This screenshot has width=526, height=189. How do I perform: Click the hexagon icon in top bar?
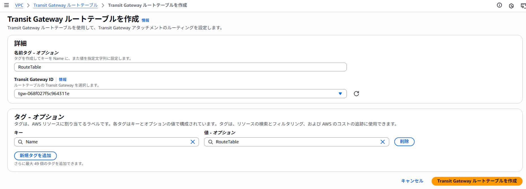click(511, 6)
